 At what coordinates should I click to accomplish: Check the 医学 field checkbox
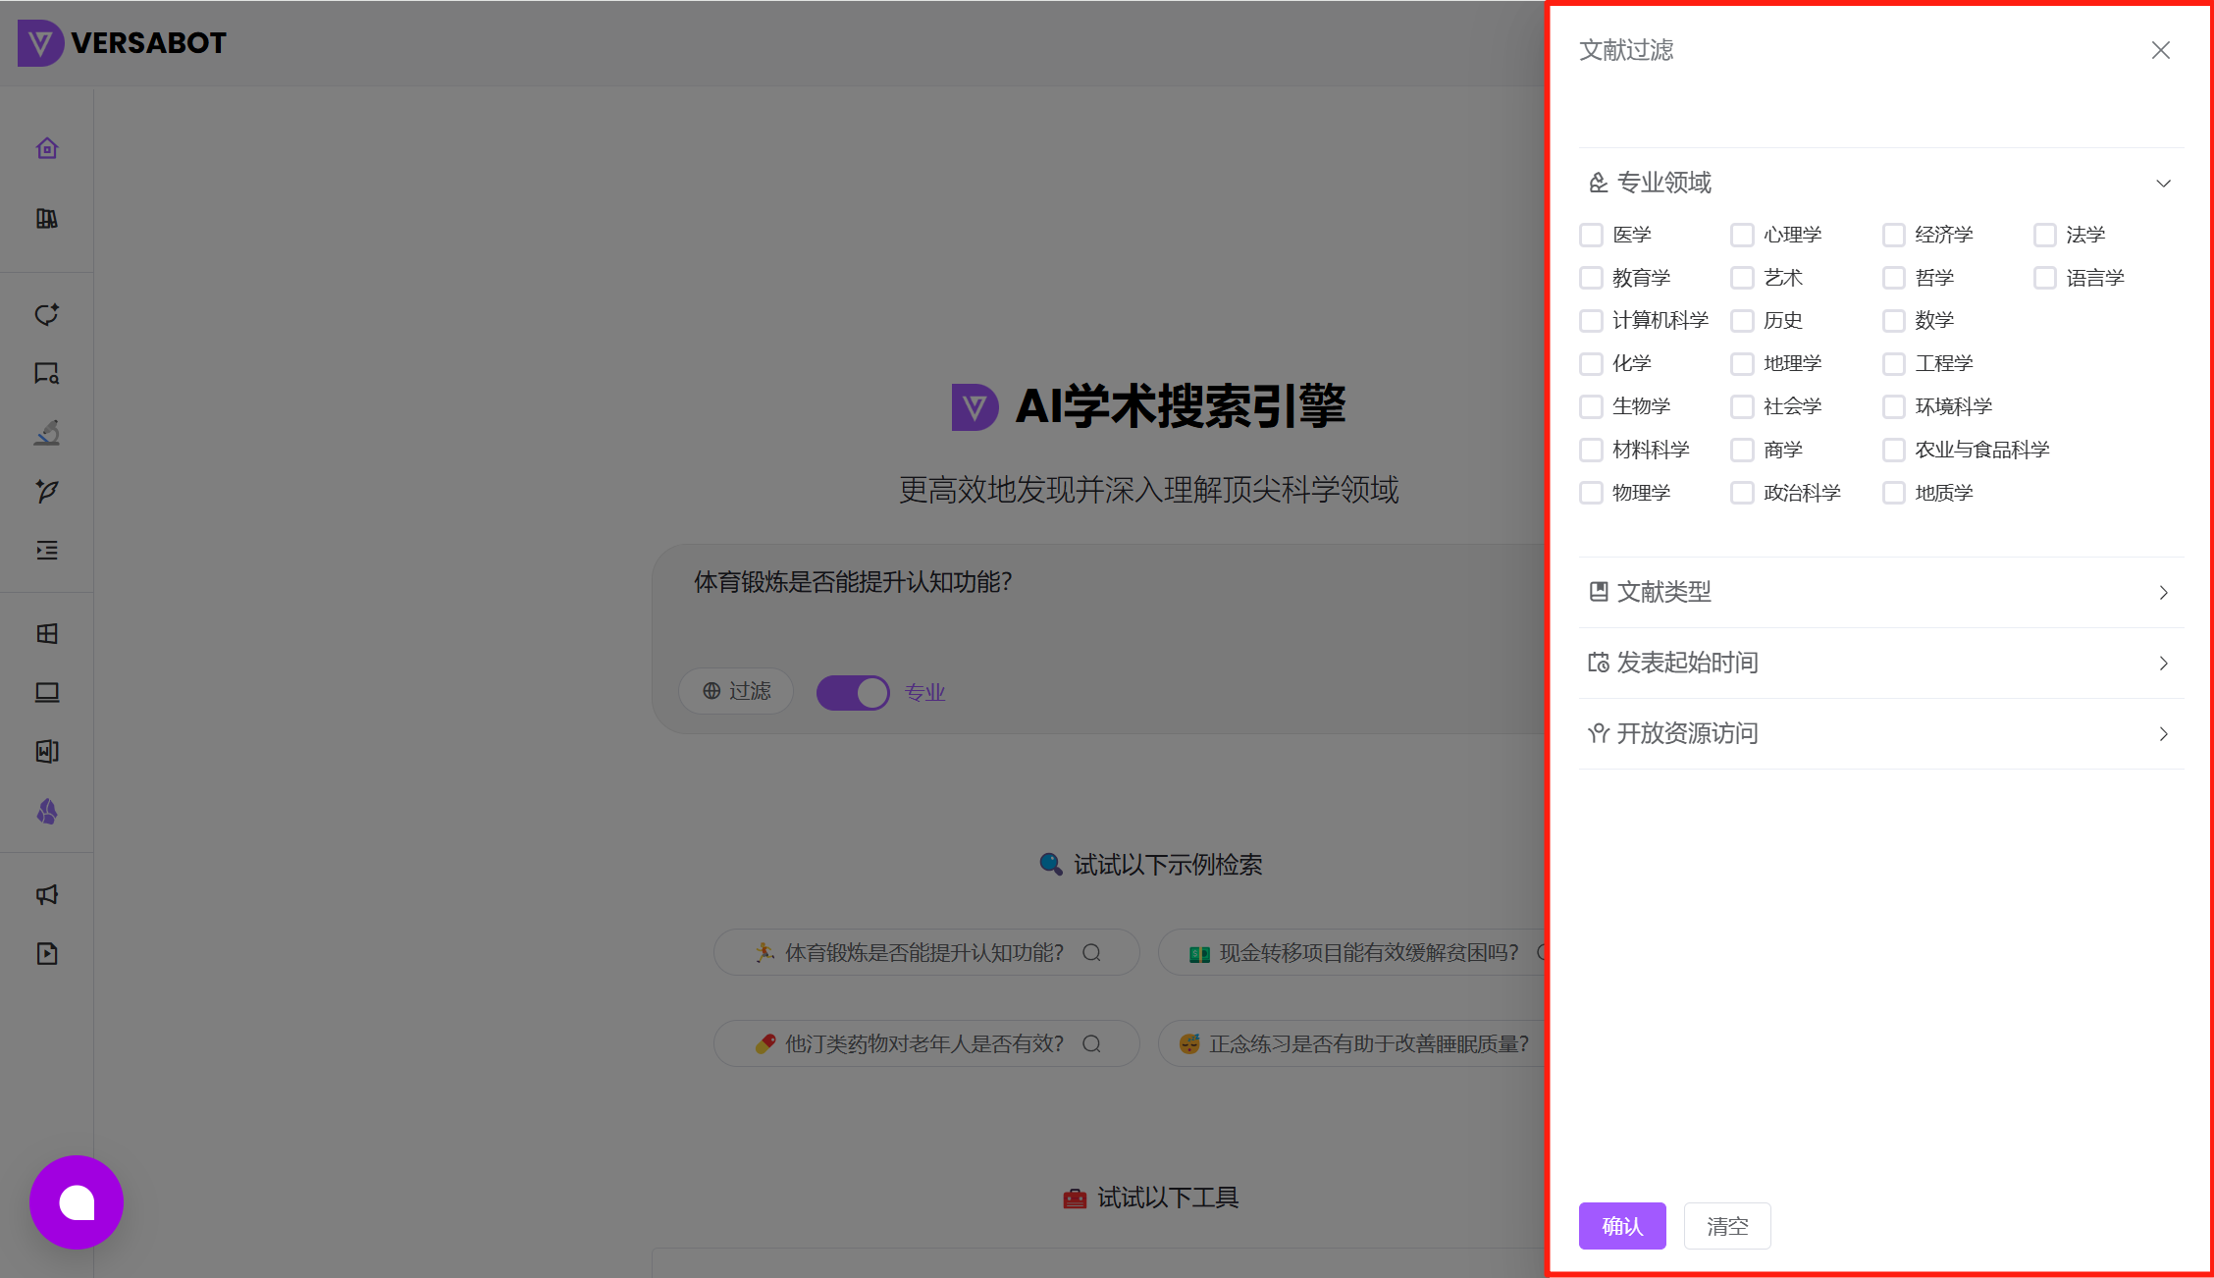pyautogui.click(x=1591, y=235)
